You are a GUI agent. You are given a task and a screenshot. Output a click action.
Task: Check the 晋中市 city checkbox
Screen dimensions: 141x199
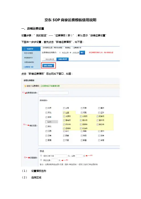pyautogui.click(x=98, y=120)
